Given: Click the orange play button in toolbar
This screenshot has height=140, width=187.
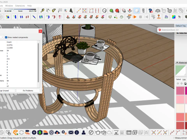Looking at the screenshot, I should pyautogui.click(x=135, y=17).
